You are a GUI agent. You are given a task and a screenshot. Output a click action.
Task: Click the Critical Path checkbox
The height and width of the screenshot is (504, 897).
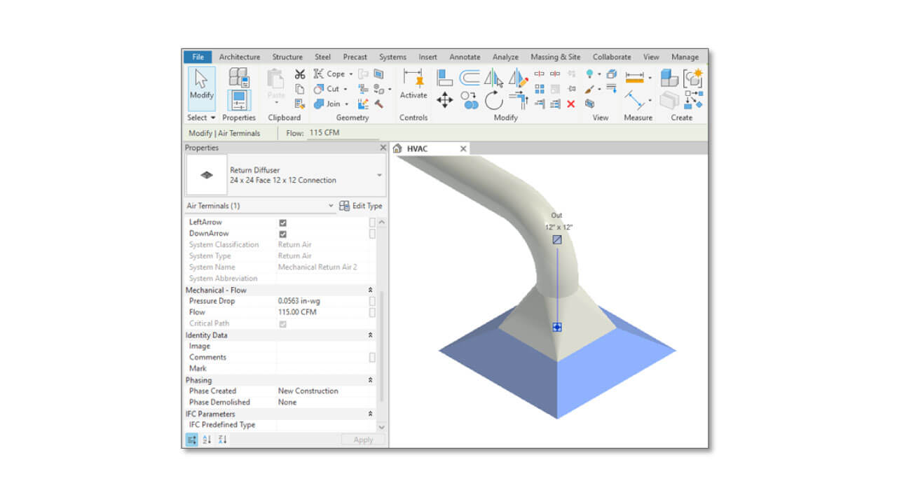[x=282, y=323]
